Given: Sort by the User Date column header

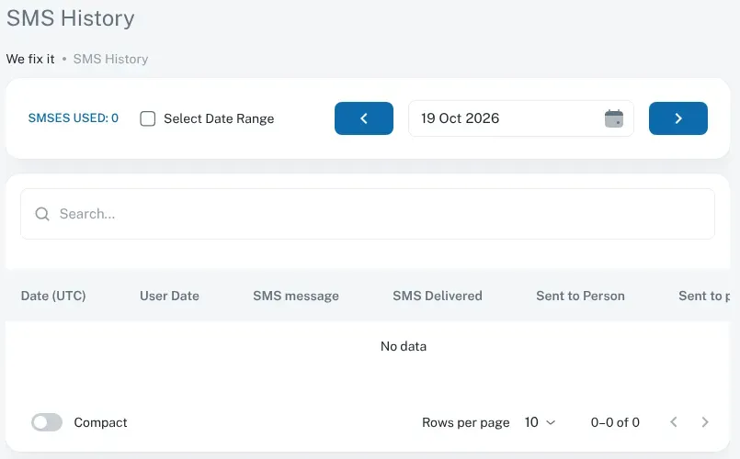Looking at the screenshot, I should tap(169, 296).
